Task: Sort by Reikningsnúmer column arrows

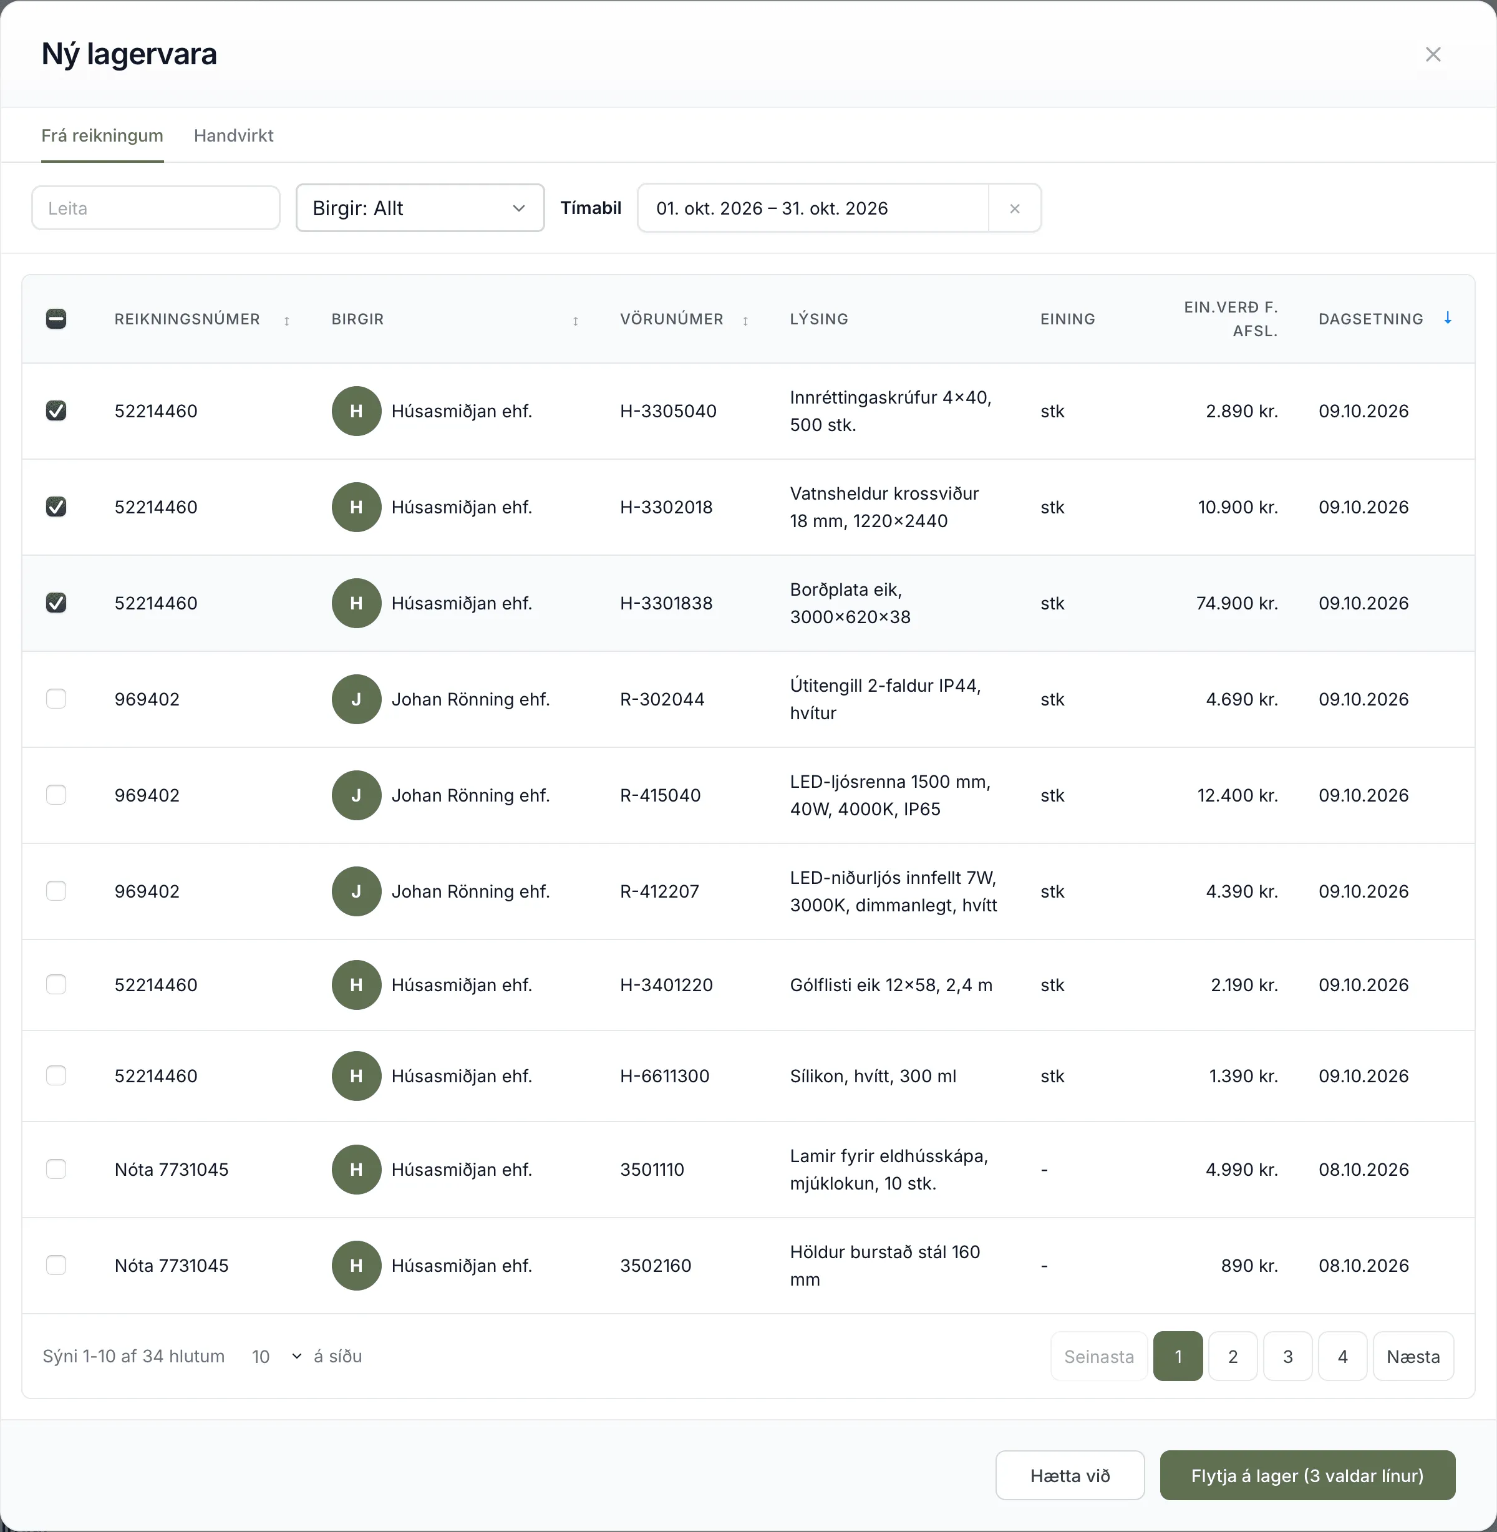Action: [x=287, y=320]
